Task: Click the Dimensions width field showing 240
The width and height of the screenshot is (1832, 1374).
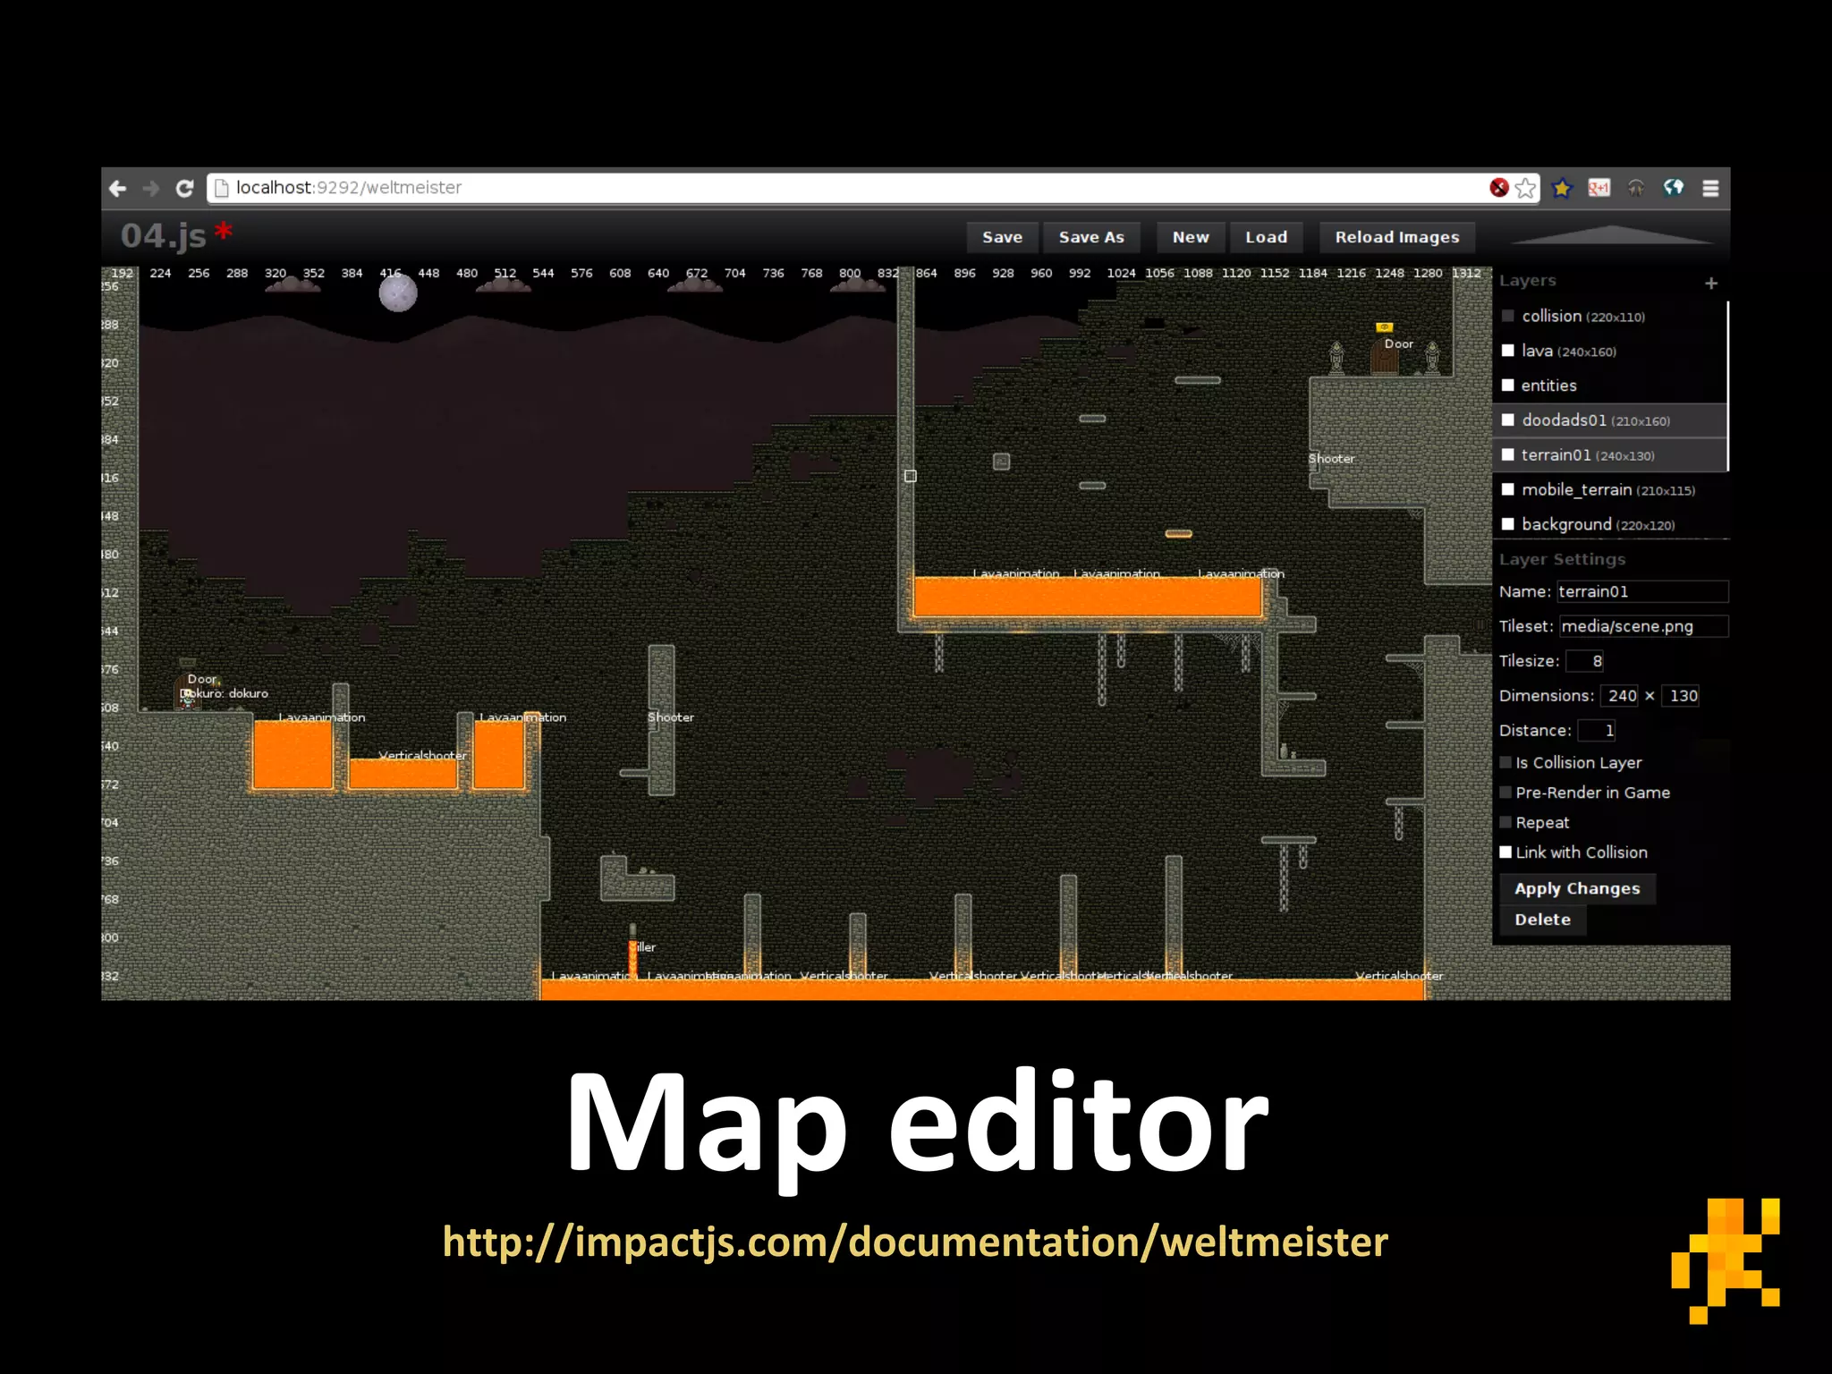Action: pos(1619,696)
